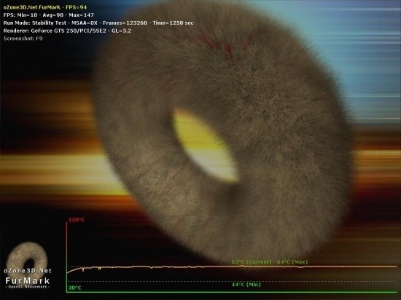This screenshot has width=401, height=300.
Task: Click the green horizontal graph baseline
Action: click(232, 292)
